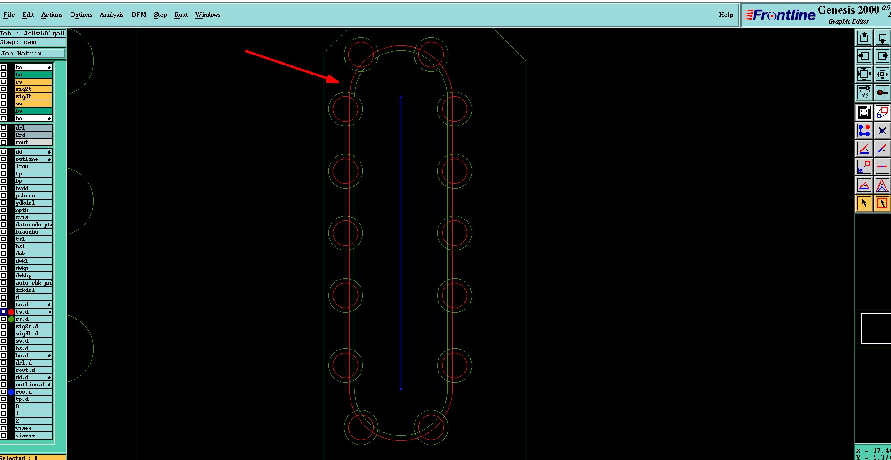The width and height of the screenshot is (891, 460).
Task: Open the File menu
Action: point(9,15)
